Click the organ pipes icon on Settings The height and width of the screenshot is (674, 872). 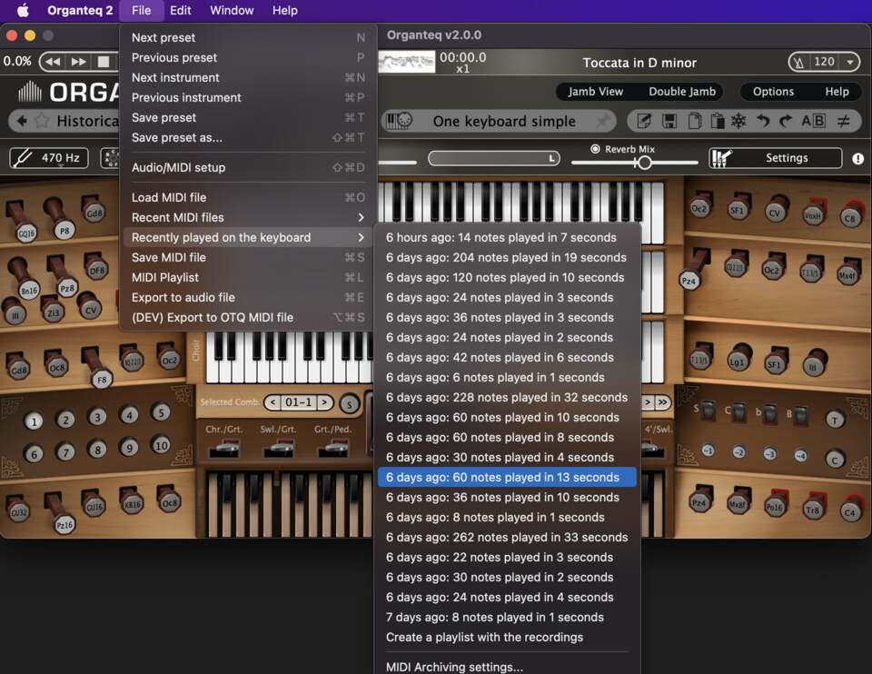tap(721, 158)
